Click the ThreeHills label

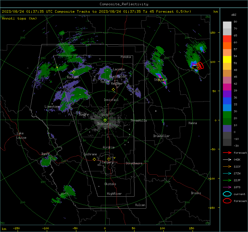(139, 121)
